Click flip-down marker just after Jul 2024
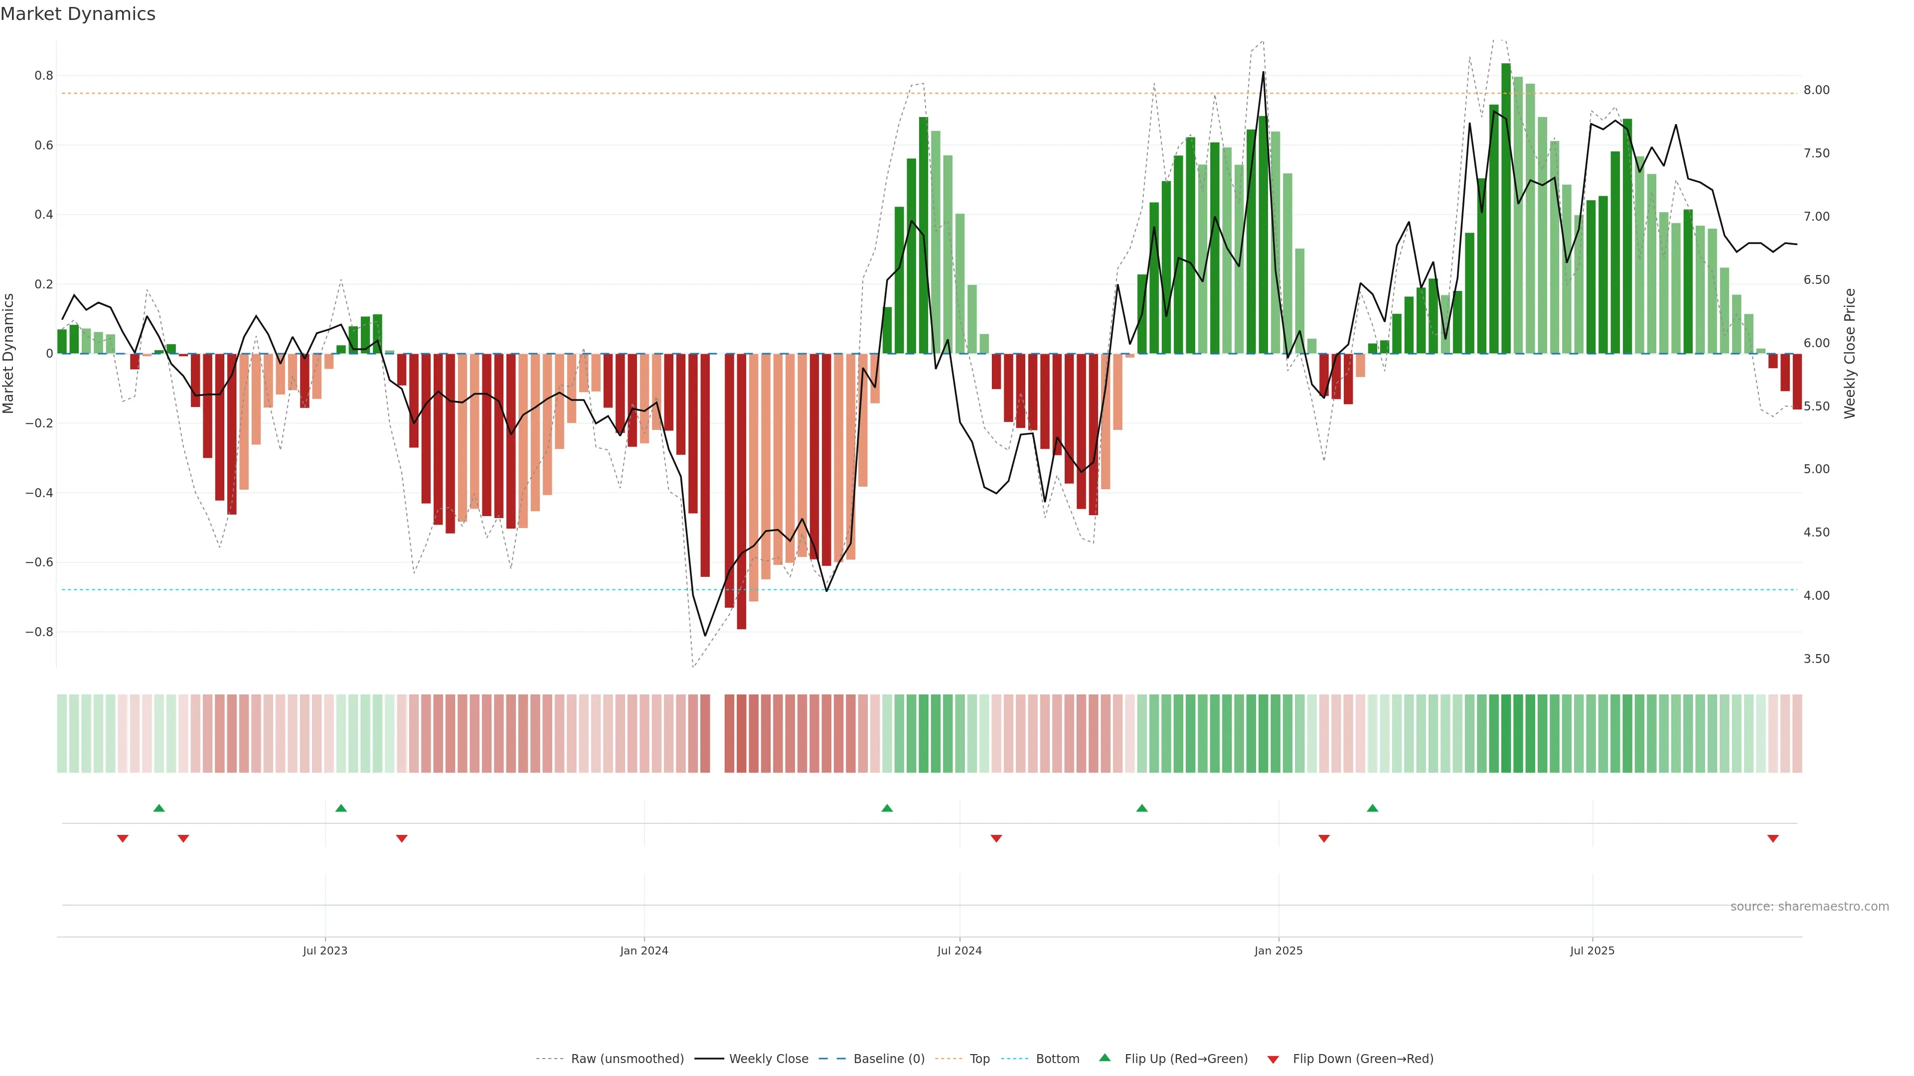 point(996,838)
